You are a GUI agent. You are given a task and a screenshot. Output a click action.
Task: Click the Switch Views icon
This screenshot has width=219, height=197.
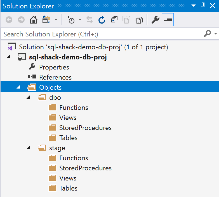(46, 20)
